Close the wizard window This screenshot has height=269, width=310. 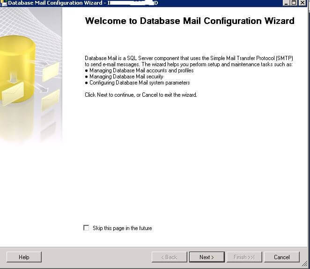303,3
